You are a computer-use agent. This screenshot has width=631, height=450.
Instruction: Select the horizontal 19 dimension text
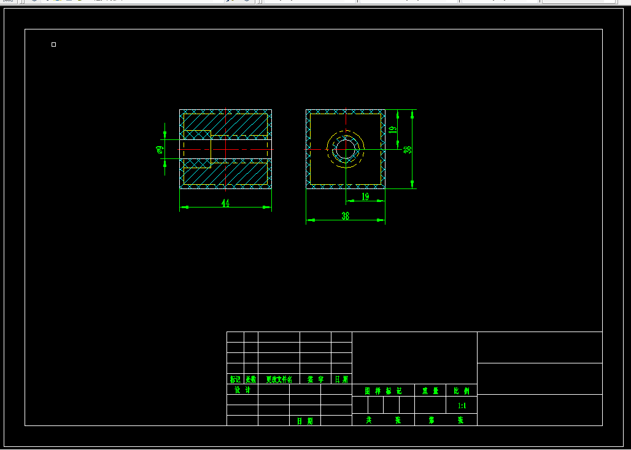(x=365, y=196)
